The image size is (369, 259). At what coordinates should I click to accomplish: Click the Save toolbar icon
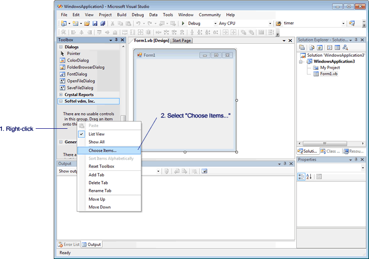tap(95, 24)
